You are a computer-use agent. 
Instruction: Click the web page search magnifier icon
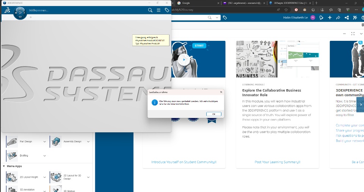[x=210, y=18]
